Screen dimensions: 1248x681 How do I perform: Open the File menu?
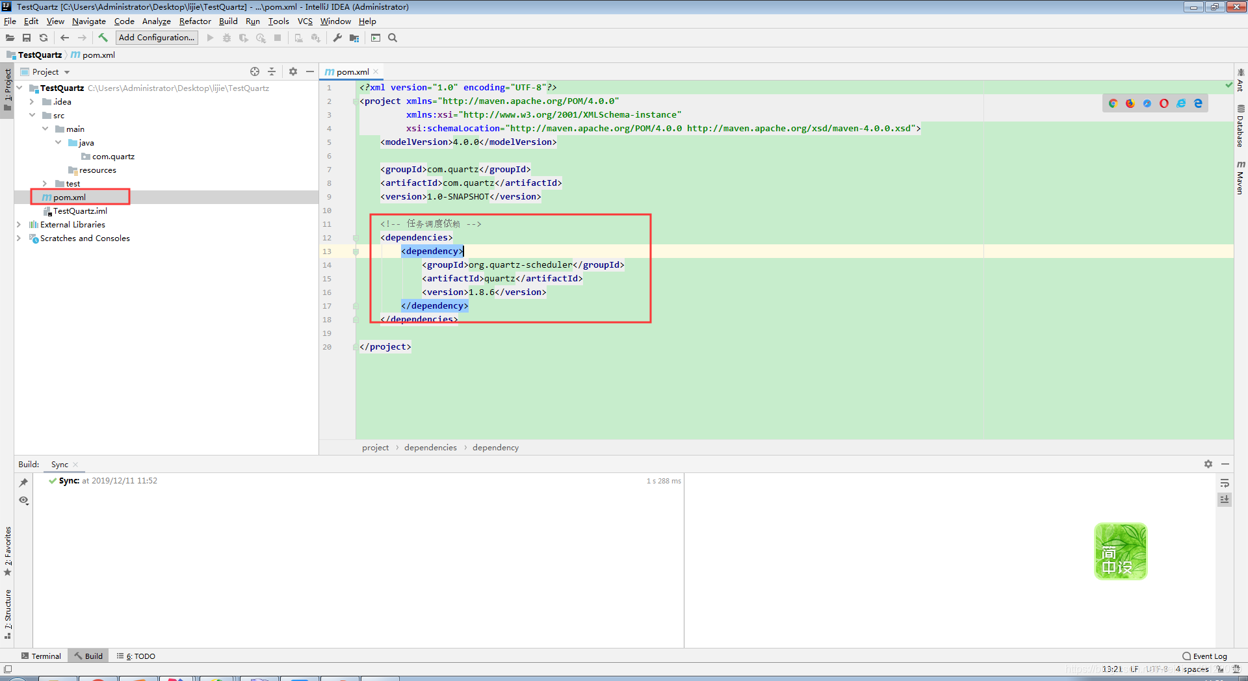click(10, 21)
